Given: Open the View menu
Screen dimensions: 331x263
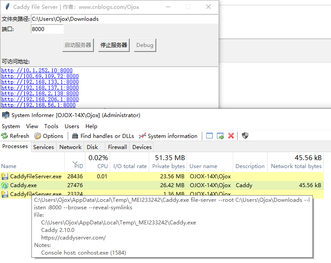Looking at the screenshot, I should [x=32, y=126].
